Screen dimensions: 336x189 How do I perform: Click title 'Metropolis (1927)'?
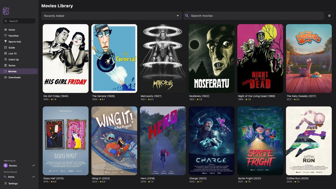[x=151, y=96]
